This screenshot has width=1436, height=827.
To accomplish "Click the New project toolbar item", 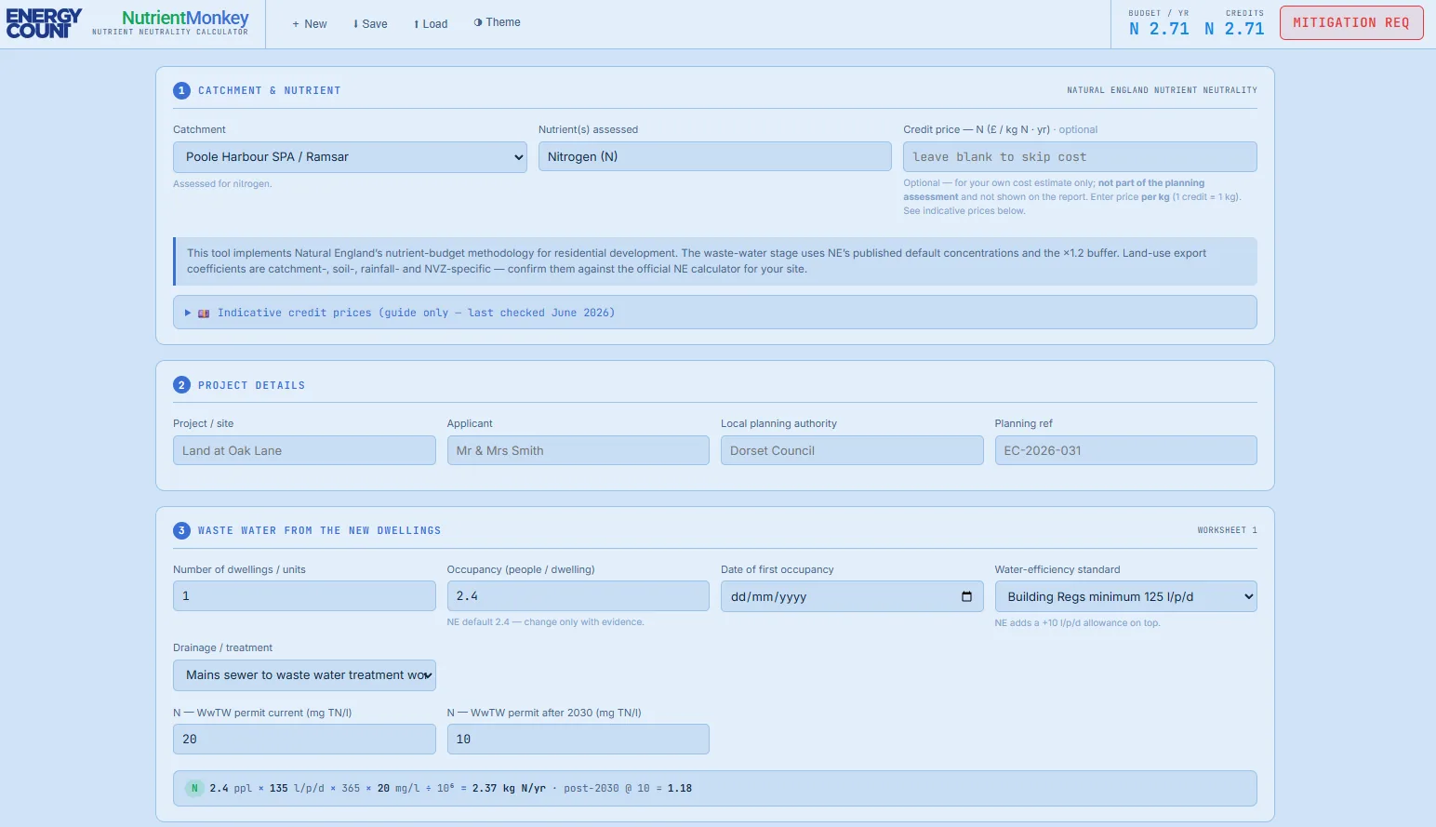I will pos(310,23).
